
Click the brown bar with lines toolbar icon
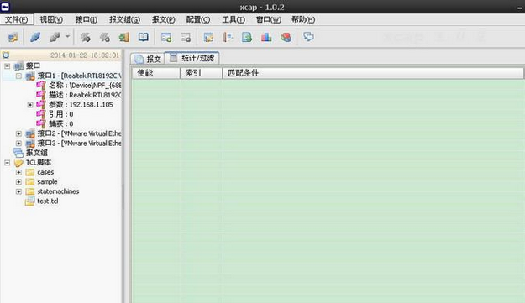pyautogui.click(x=228, y=37)
